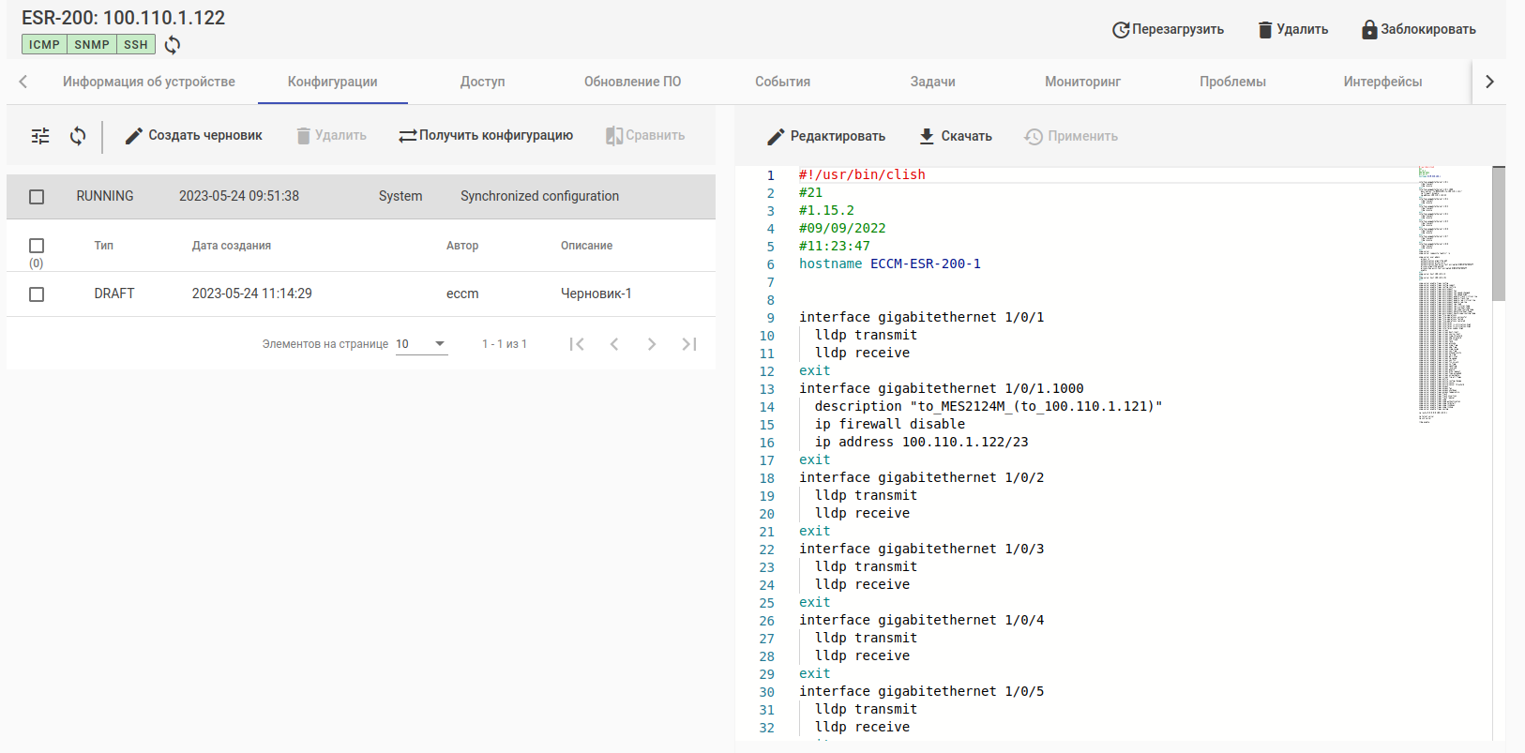Open items per page dropdown

tap(420, 344)
